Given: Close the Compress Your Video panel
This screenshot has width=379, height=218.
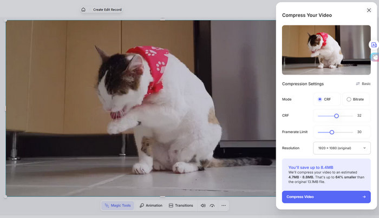Looking at the screenshot, I should click(x=369, y=10).
